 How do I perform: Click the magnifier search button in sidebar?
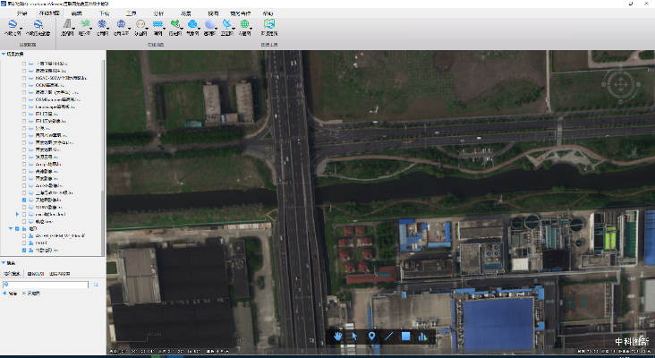tap(96, 285)
